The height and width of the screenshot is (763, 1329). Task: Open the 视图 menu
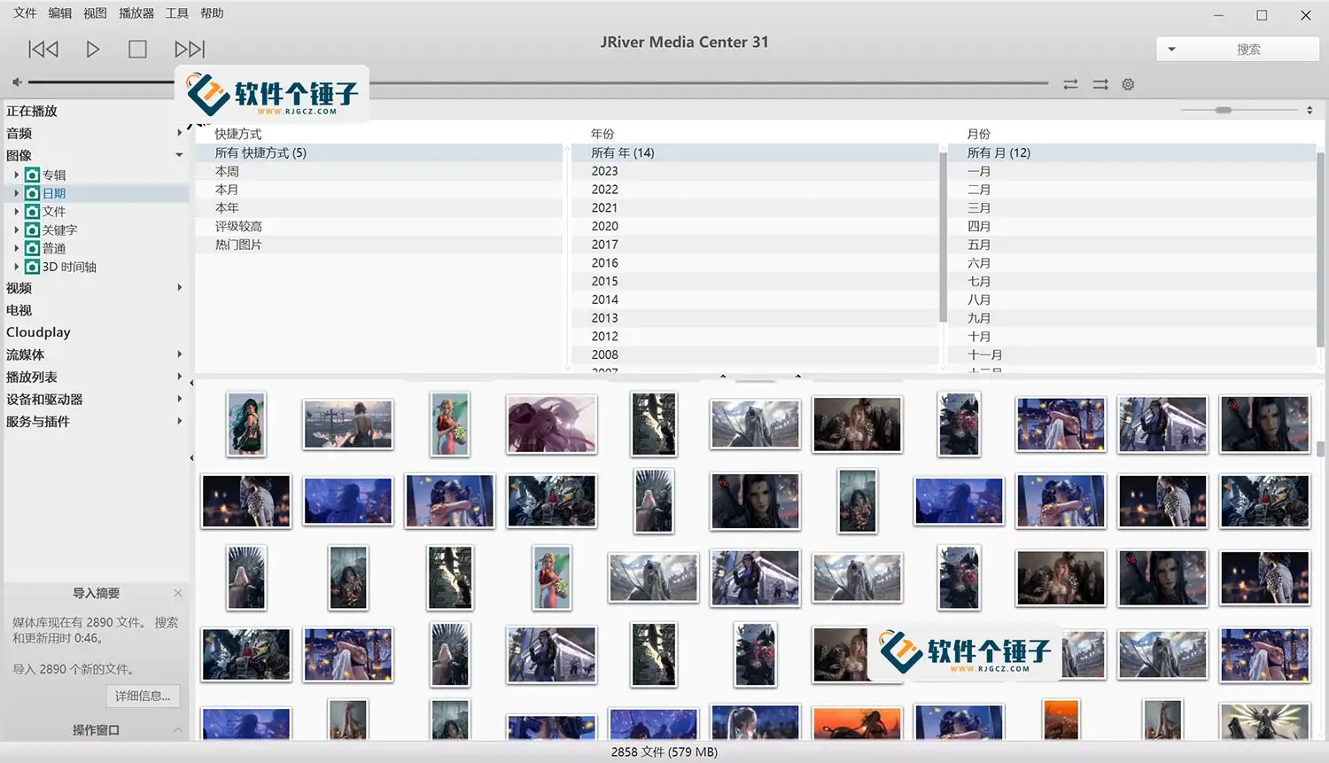(x=95, y=13)
